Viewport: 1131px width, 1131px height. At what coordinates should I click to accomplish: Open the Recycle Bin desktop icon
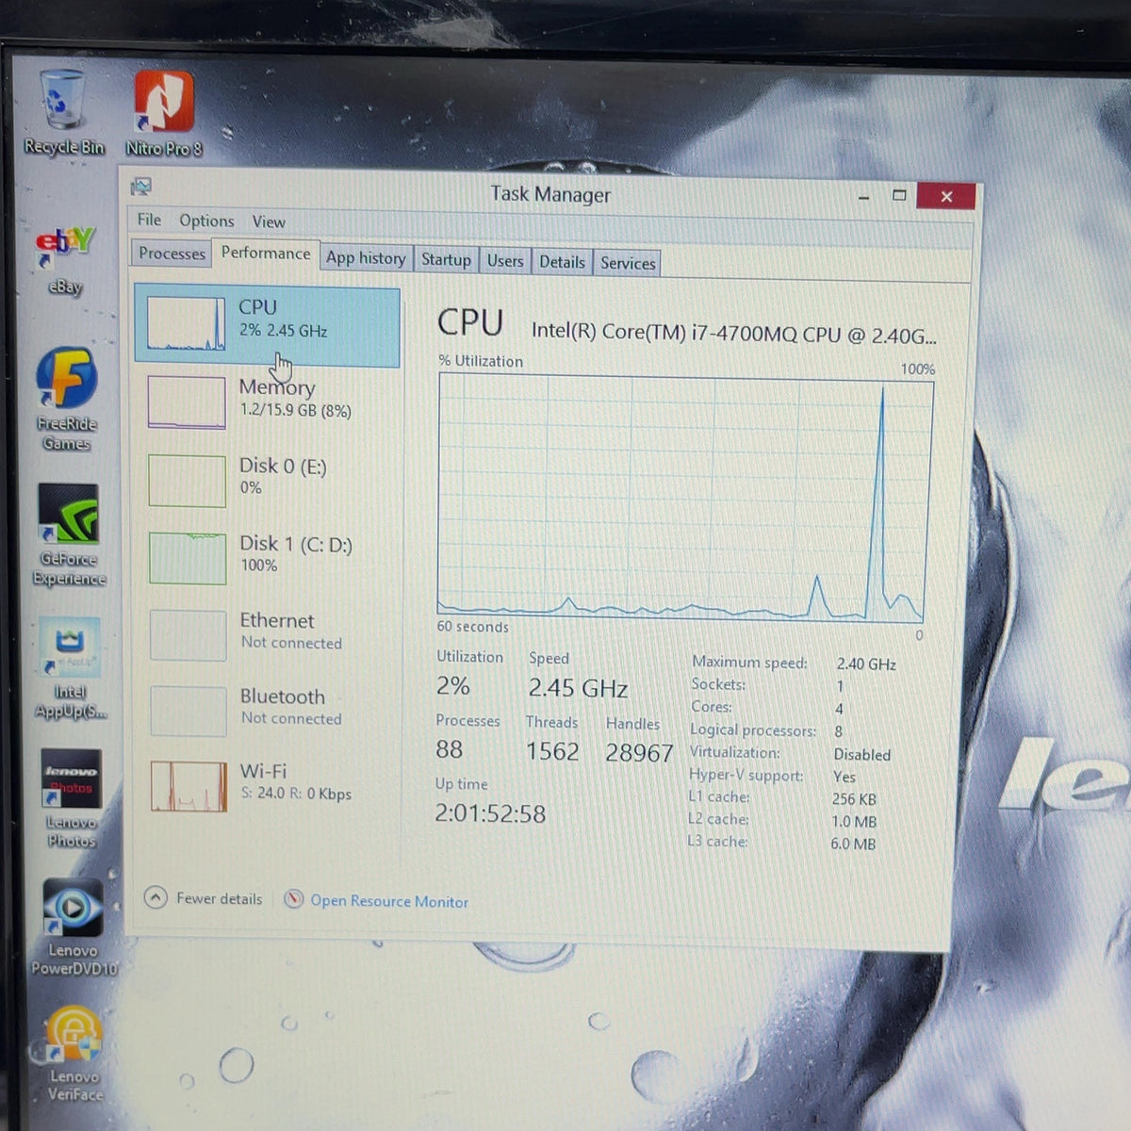coord(63,113)
